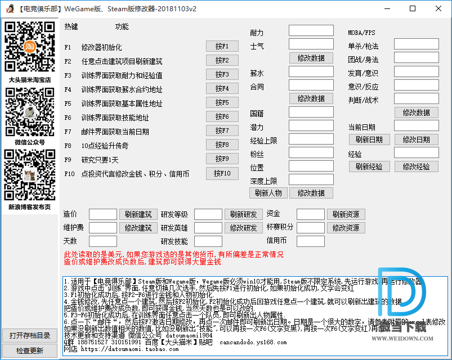Focus the 粉丝 input field

tap(311, 152)
